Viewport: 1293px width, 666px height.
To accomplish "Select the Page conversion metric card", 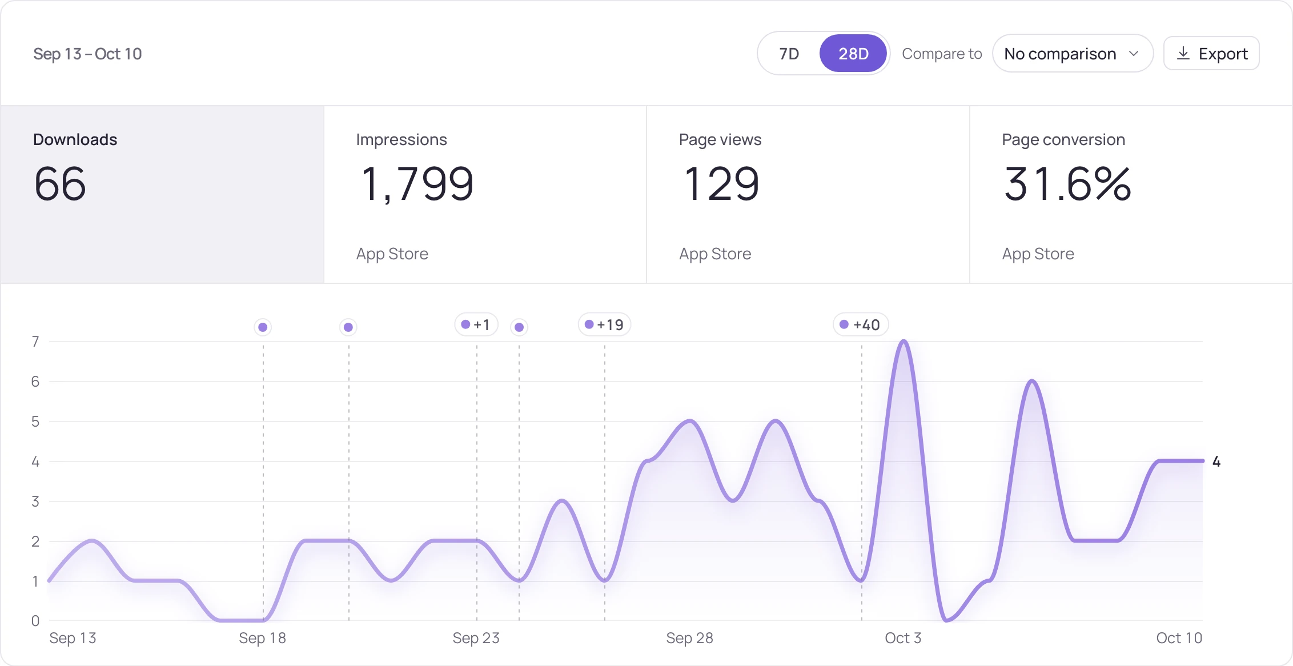I will 1131,194.
